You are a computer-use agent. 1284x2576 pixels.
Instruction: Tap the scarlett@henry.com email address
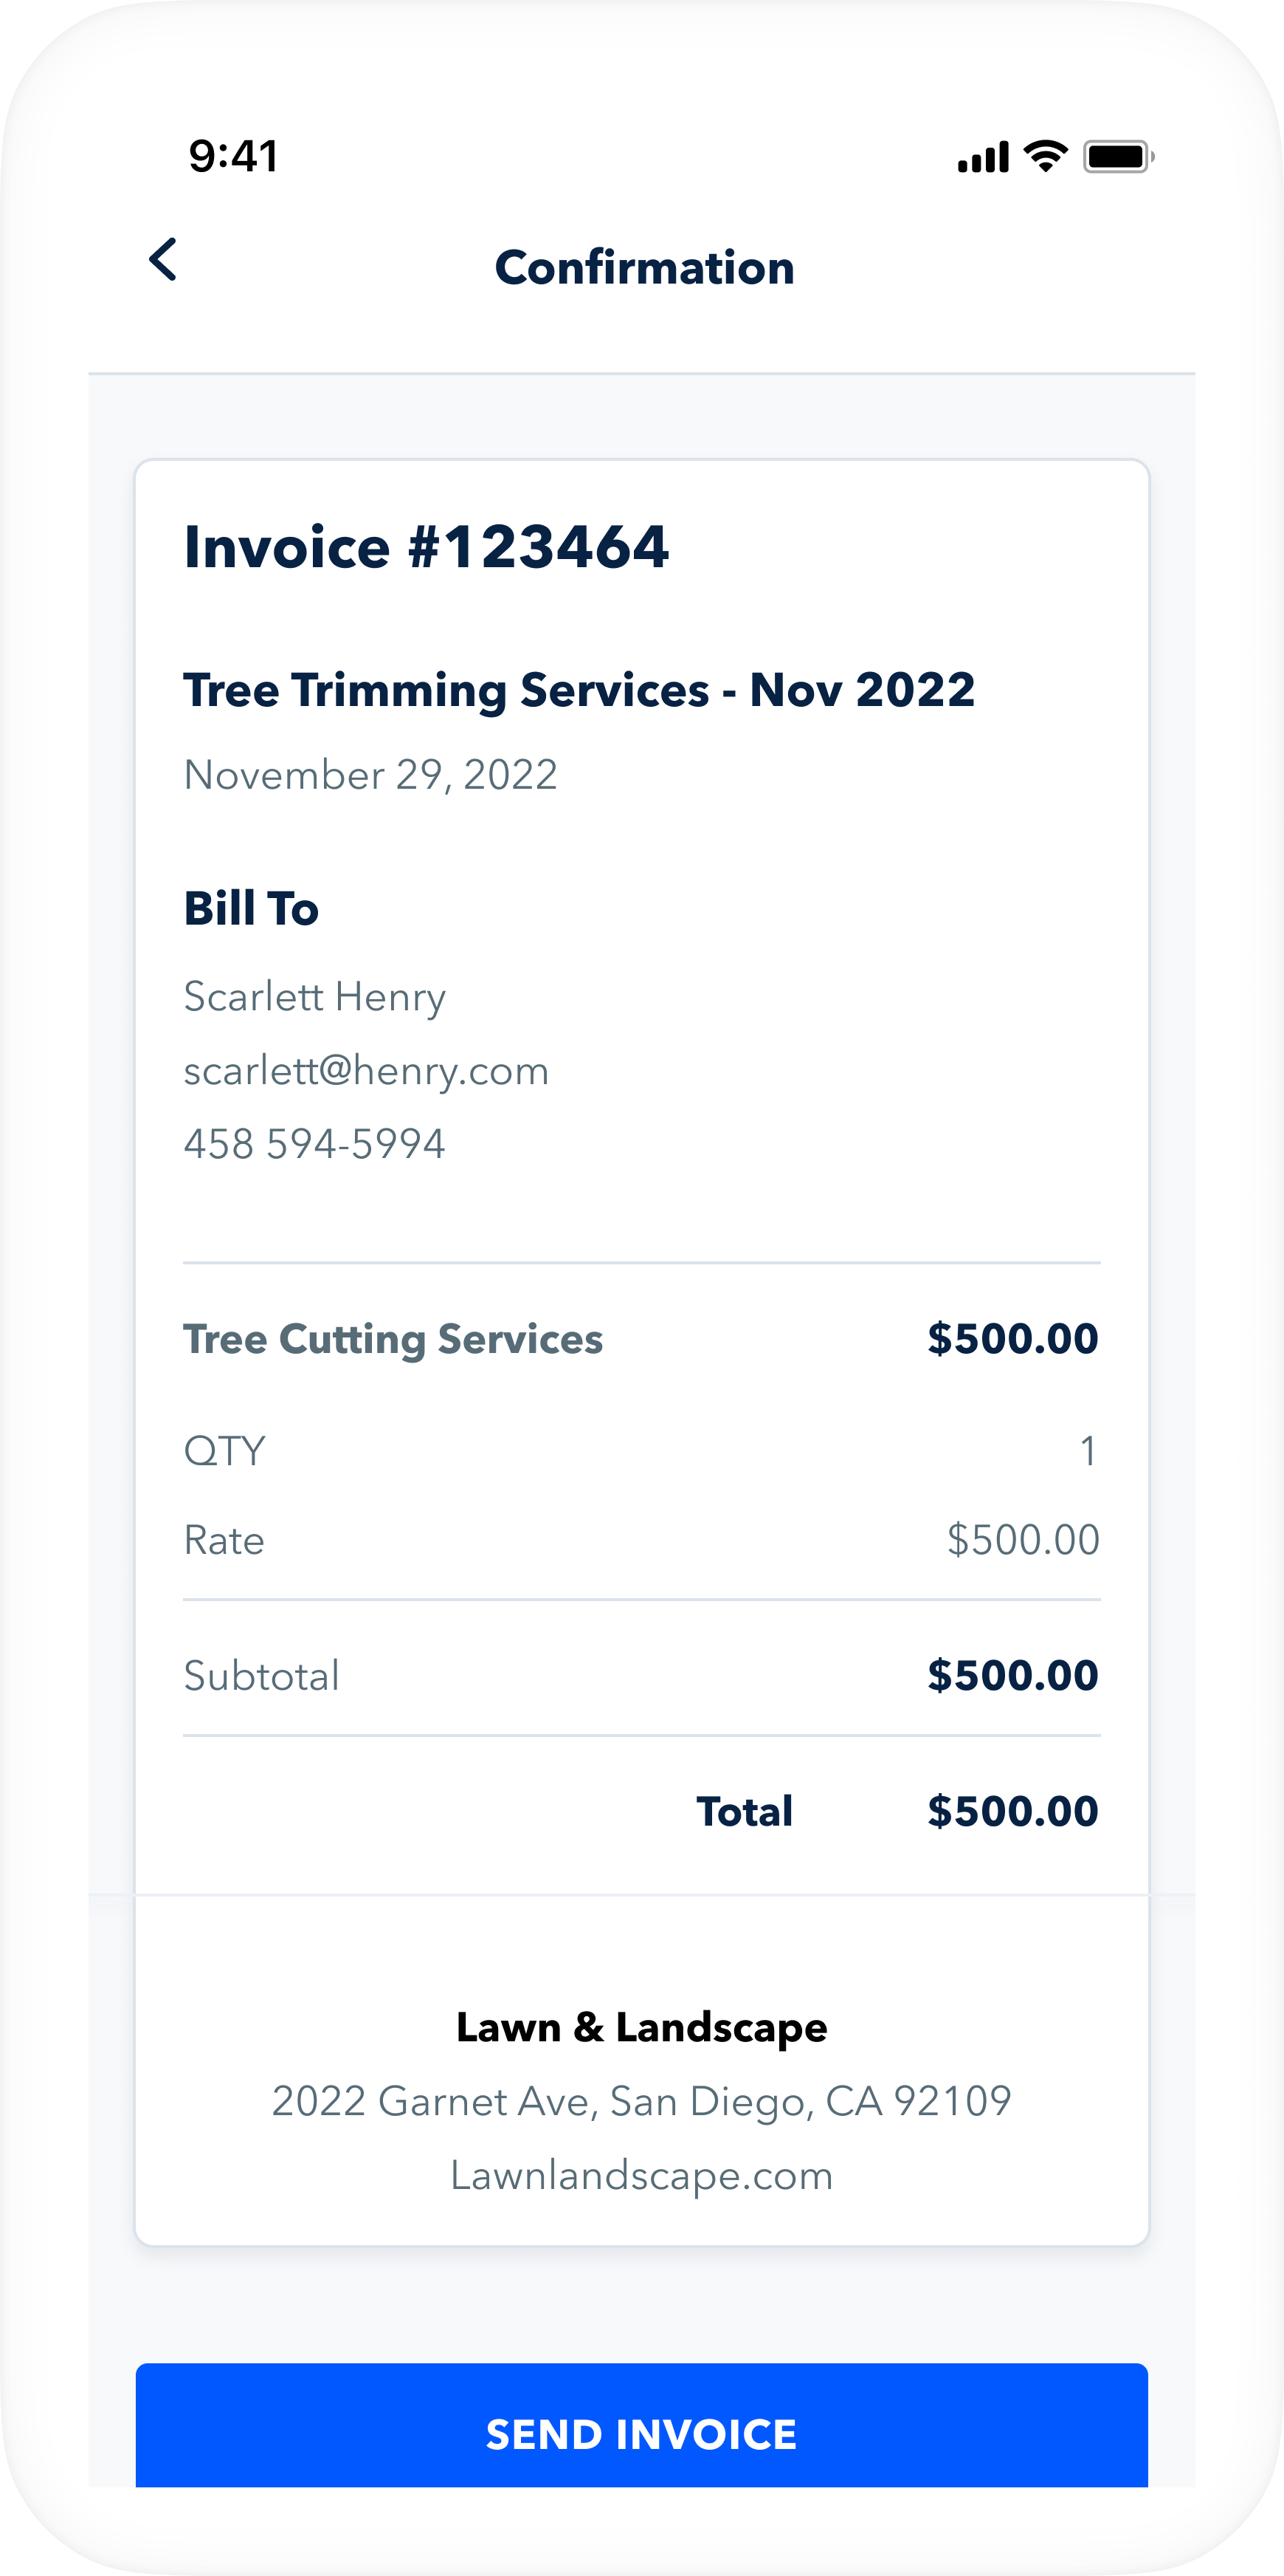coord(366,1071)
